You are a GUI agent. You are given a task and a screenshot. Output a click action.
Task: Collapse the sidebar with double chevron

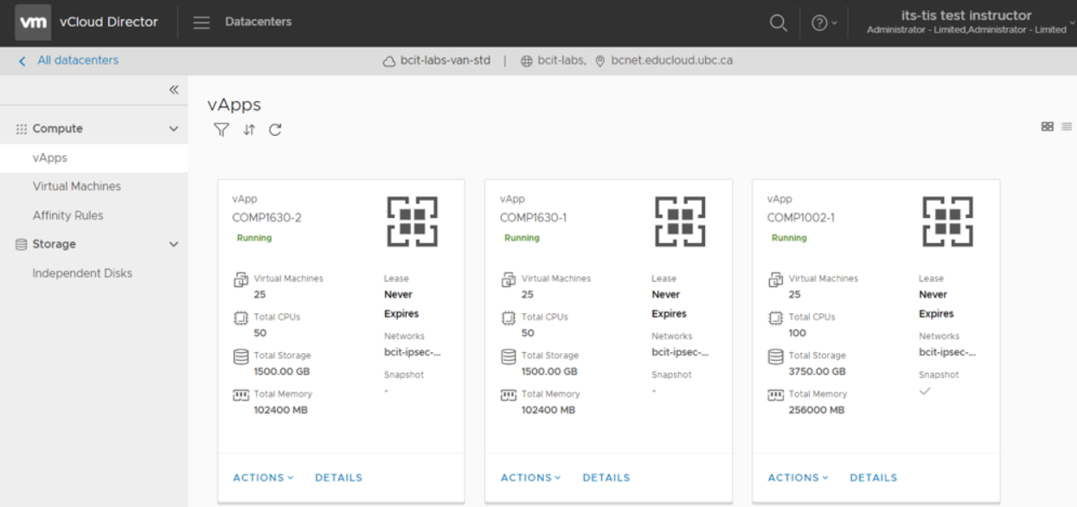pos(173,90)
